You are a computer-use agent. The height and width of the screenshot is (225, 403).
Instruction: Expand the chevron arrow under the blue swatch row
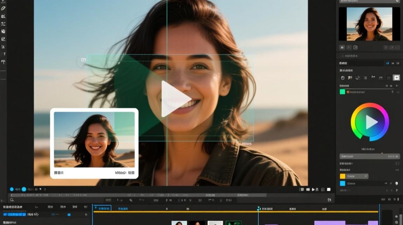tap(397, 190)
